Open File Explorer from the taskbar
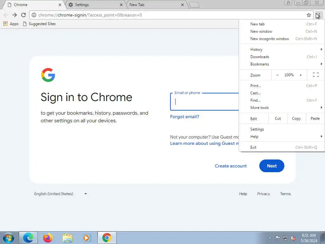 (x=68, y=238)
